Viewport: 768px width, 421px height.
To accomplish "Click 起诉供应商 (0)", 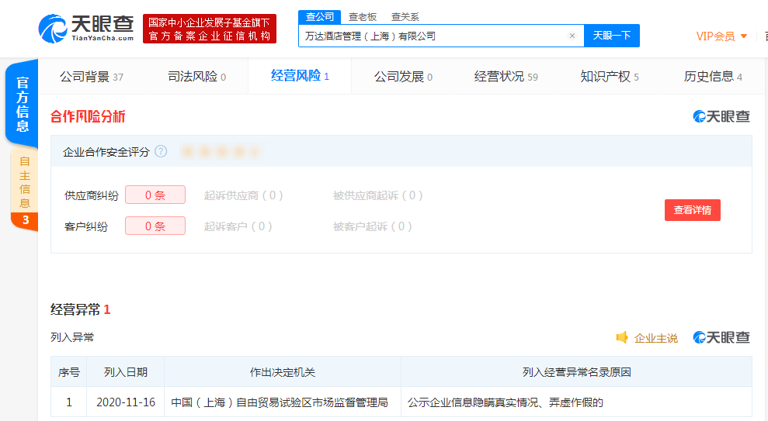I will coord(243,195).
